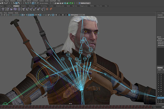Switch to the FX Caching shelf tab
Screen dimensions: 164x109
point(44,6)
